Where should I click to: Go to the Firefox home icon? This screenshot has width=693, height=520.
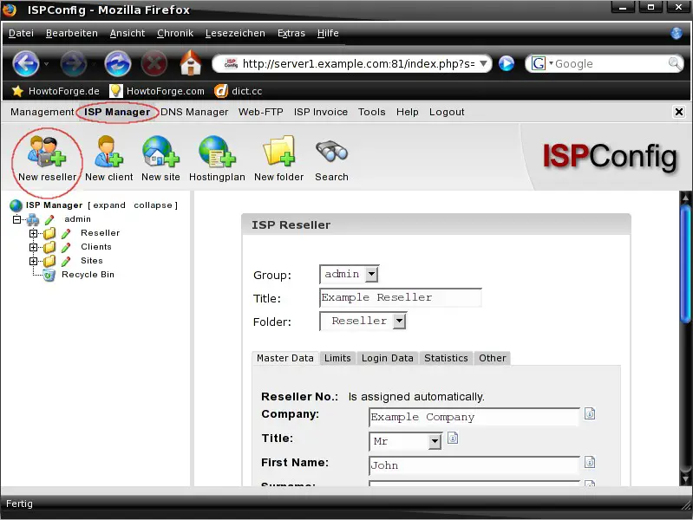[191, 62]
